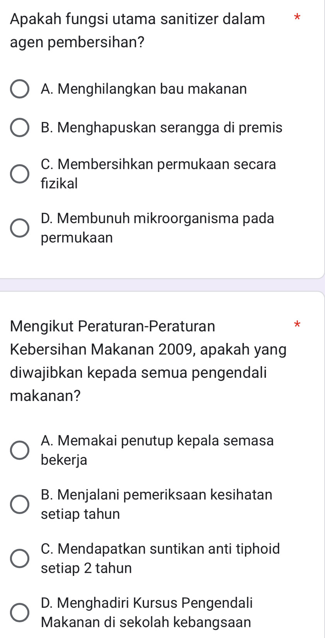Choose radio circle beside 'B. Menghapuskan serangga di premis'
The height and width of the screenshot is (638, 325).
[x=19, y=127]
